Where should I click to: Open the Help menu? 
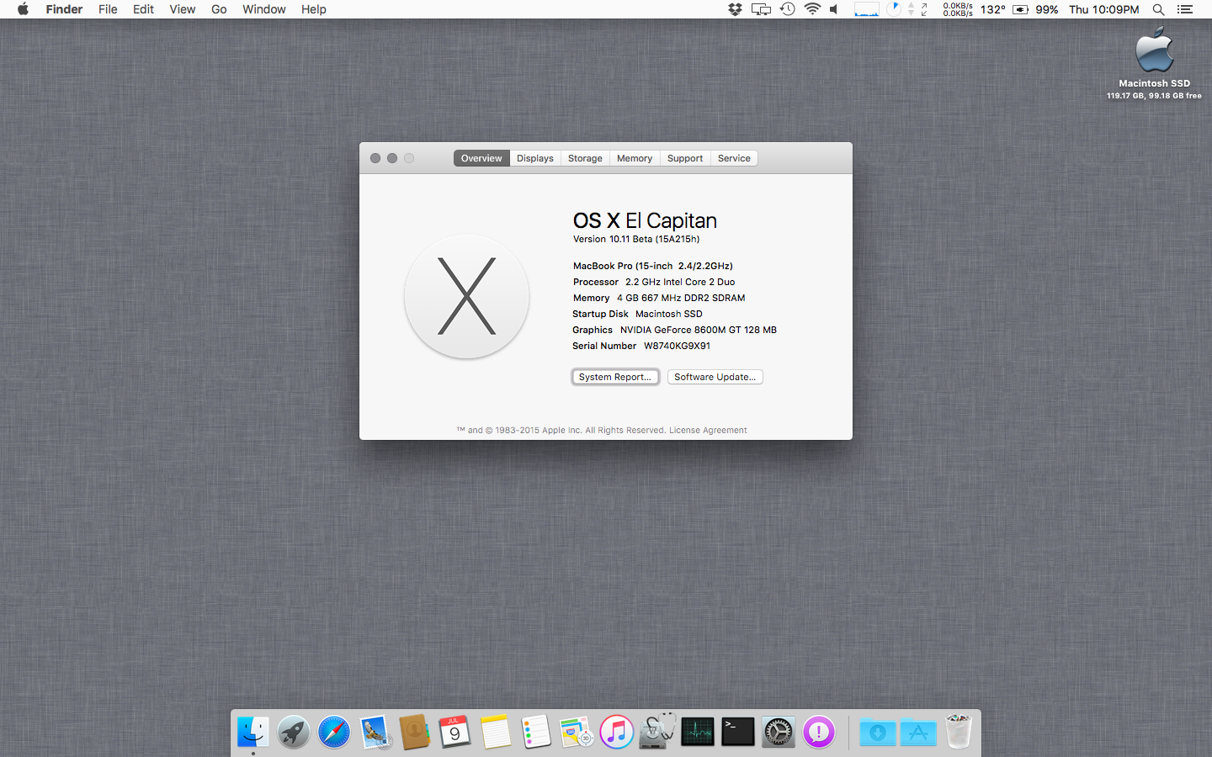tap(314, 9)
